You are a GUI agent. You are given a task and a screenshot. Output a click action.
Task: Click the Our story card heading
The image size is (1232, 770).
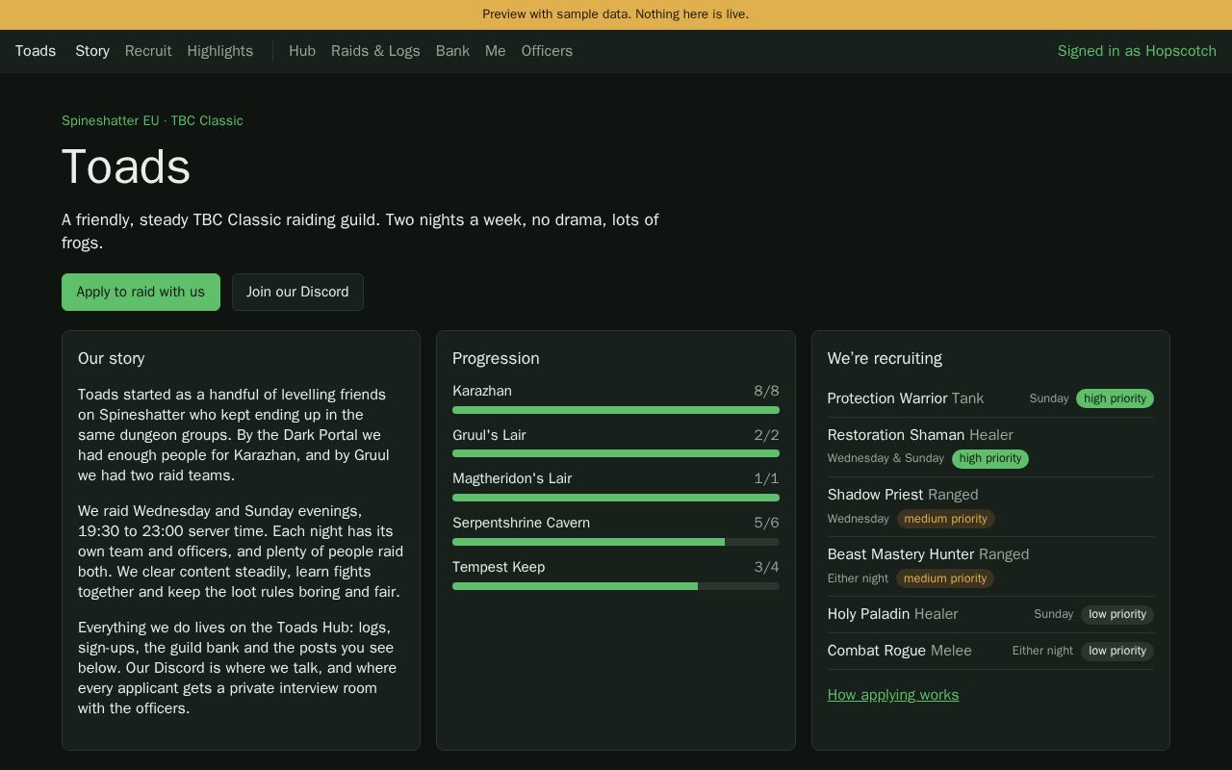[112, 358]
